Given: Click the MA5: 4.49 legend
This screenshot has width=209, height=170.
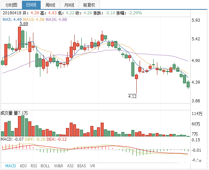Looking at the screenshot, I should [x=12, y=20].
